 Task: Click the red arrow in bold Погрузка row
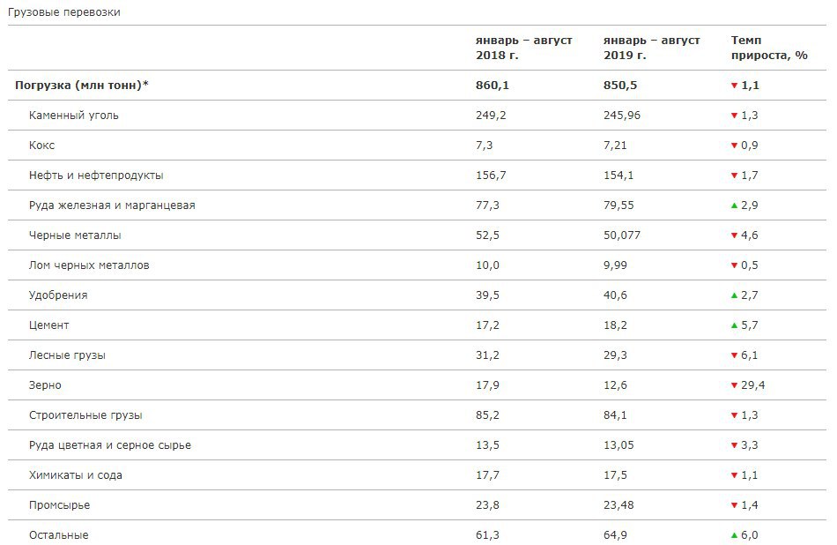(734, 86)
